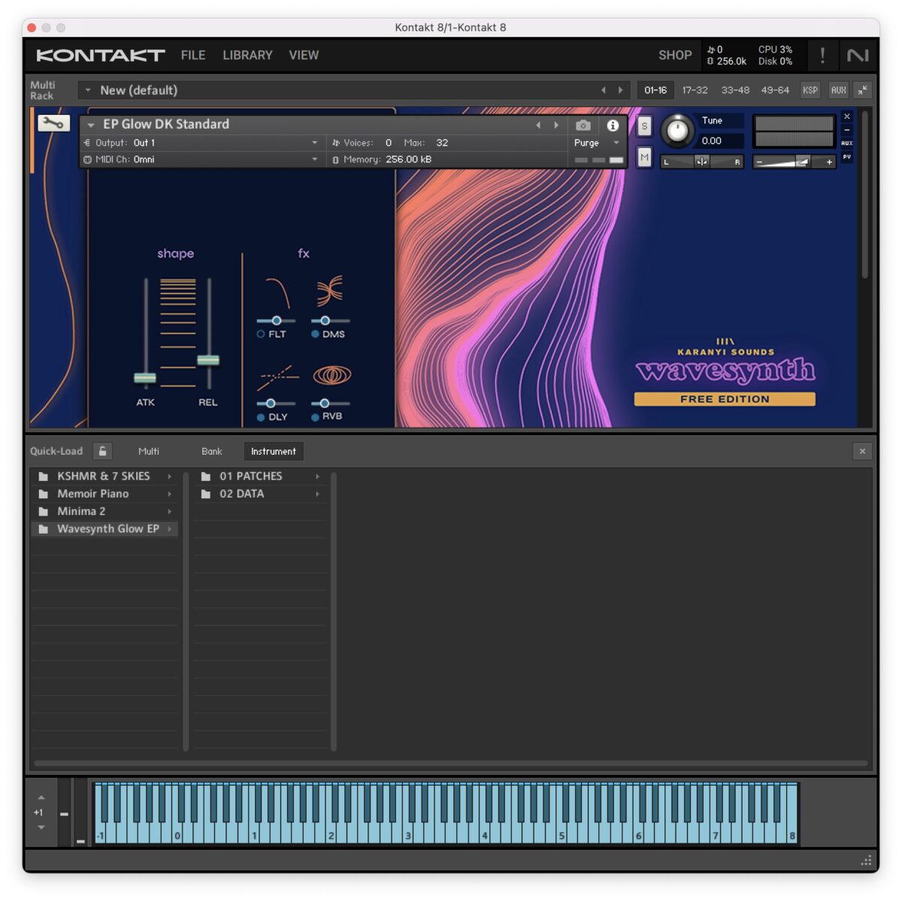
Task: Show the instrument info panel
Action: click(613, 126)
